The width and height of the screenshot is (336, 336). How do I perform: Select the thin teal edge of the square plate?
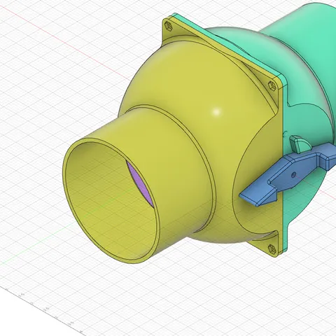pos(285,163)
